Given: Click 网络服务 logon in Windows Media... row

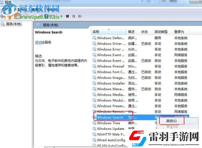Looking at the screenshot, I should point(181,95).
